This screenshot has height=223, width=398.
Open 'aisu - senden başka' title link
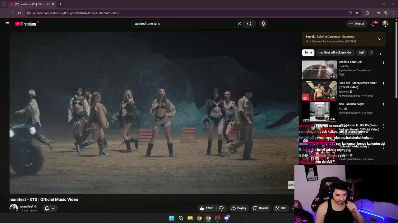tap(351, 104)
